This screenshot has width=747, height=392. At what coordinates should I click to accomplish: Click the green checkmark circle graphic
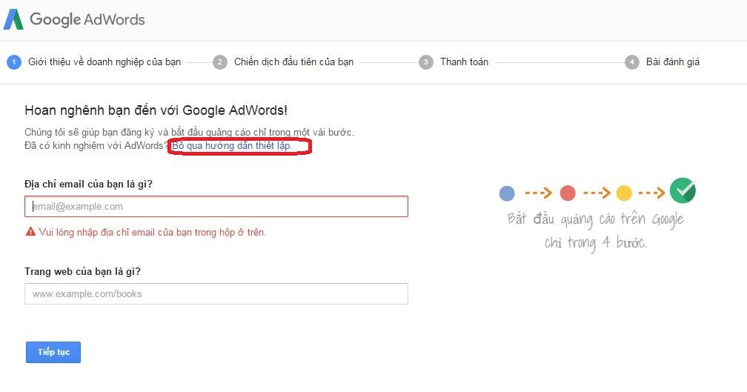click(x=683, y=190)
